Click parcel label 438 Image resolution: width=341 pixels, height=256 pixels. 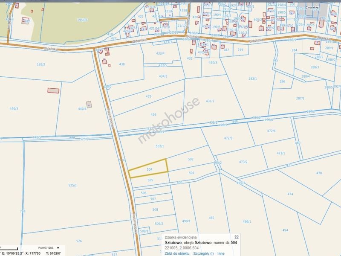click(x=122, y=64)
